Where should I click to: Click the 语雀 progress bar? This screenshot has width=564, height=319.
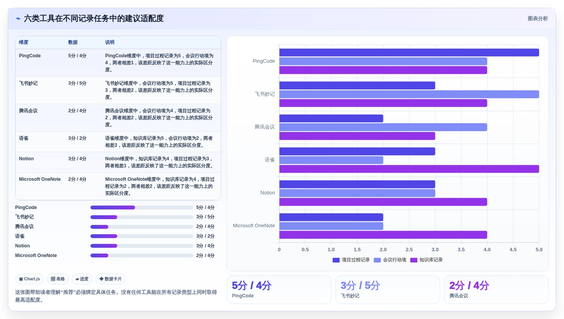coord(142,236)
